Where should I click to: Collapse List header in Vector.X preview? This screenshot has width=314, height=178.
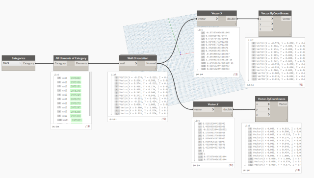click(200, 30)
